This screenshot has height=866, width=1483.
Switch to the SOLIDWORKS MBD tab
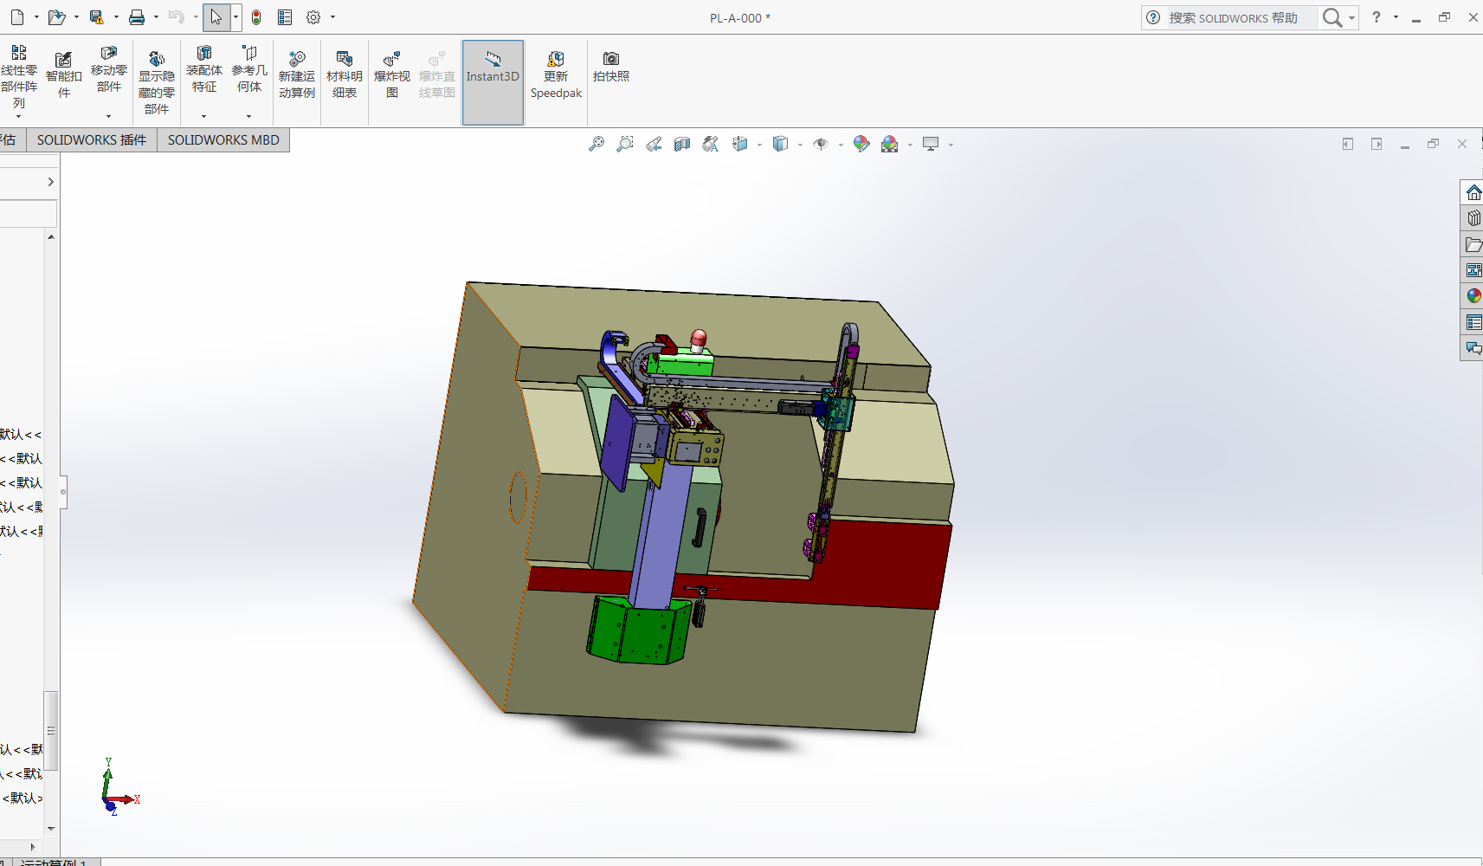coord(223,140)
